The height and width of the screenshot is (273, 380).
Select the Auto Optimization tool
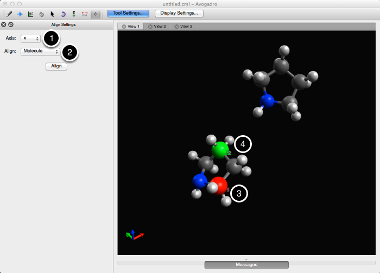[x=73, y=13]
